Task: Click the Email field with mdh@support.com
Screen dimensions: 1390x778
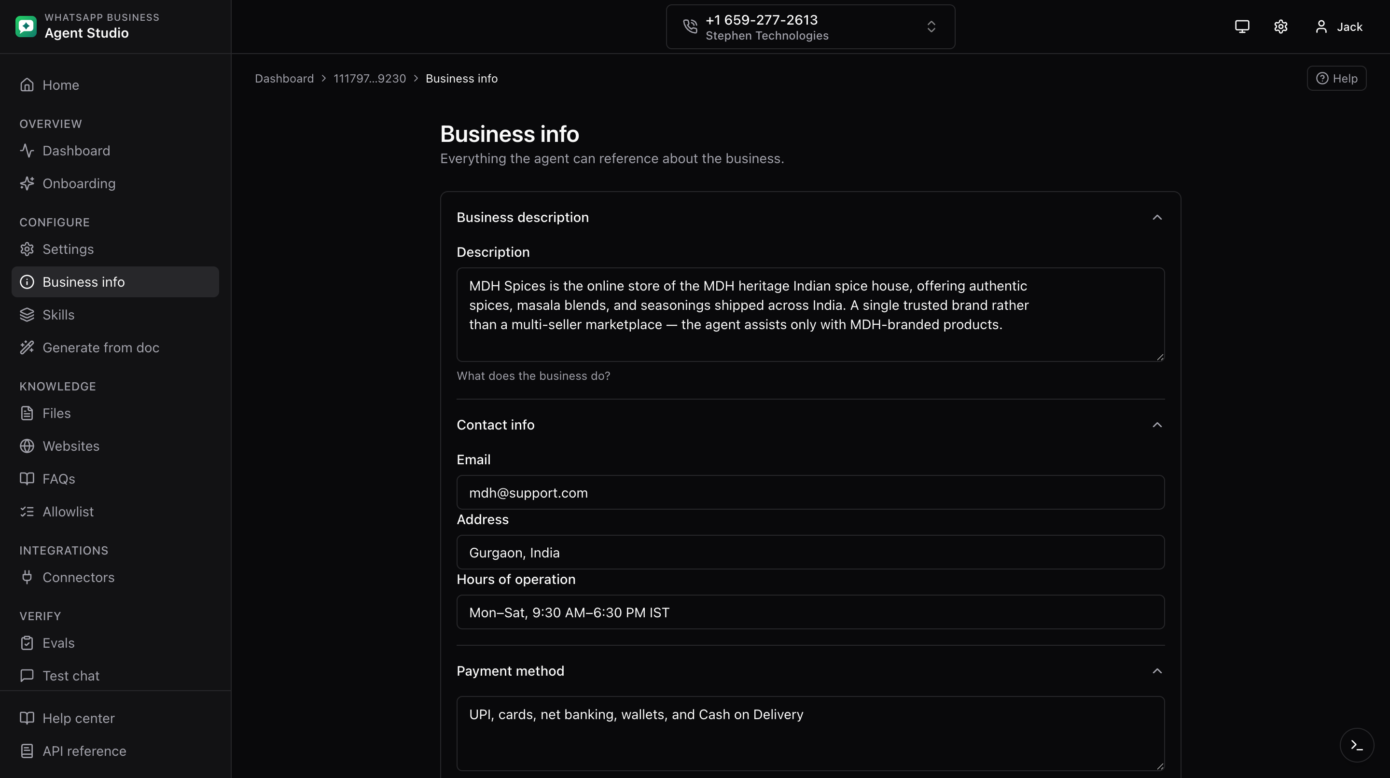Action: coord(810,493)
